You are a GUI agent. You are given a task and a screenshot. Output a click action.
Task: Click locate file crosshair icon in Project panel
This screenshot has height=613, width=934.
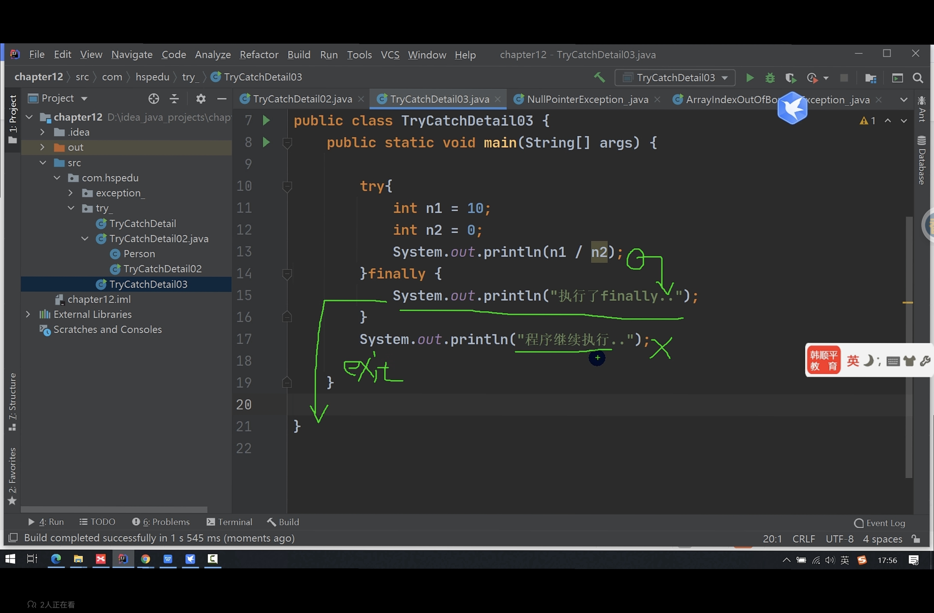click(154, 98)
